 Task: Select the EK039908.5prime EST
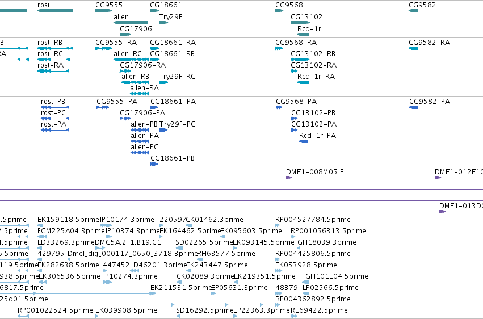point(127,310)
